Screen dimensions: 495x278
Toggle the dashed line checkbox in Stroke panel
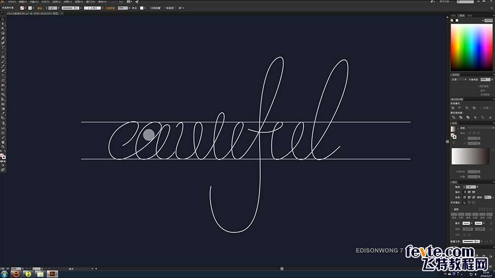pos(453,209)
